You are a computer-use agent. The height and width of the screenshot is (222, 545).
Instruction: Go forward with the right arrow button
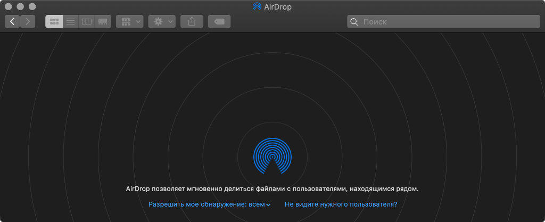tap(28, 21)
